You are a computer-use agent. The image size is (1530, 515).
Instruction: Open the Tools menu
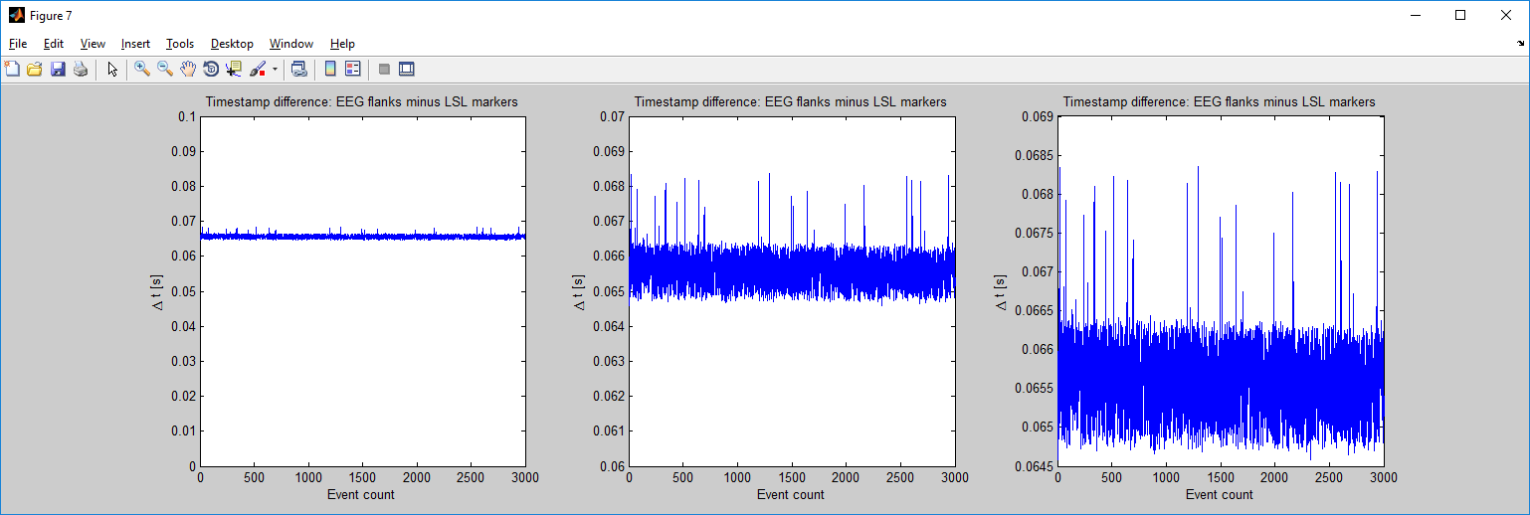click(x=180, y=44)
